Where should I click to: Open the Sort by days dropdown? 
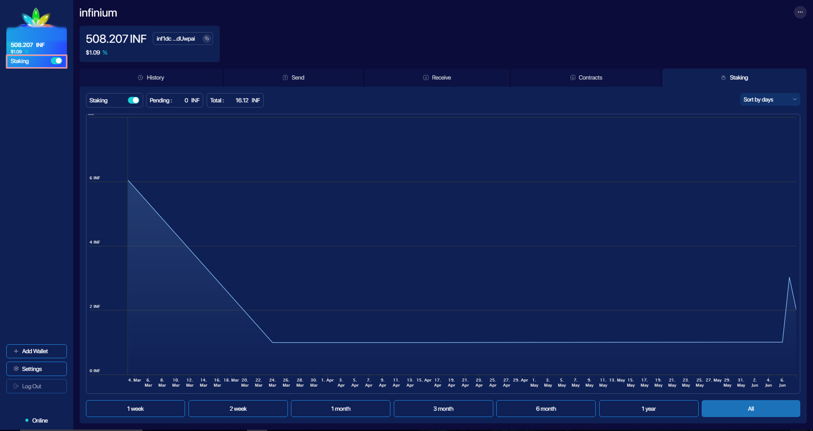pyautogui.click(x=770, y=100)
